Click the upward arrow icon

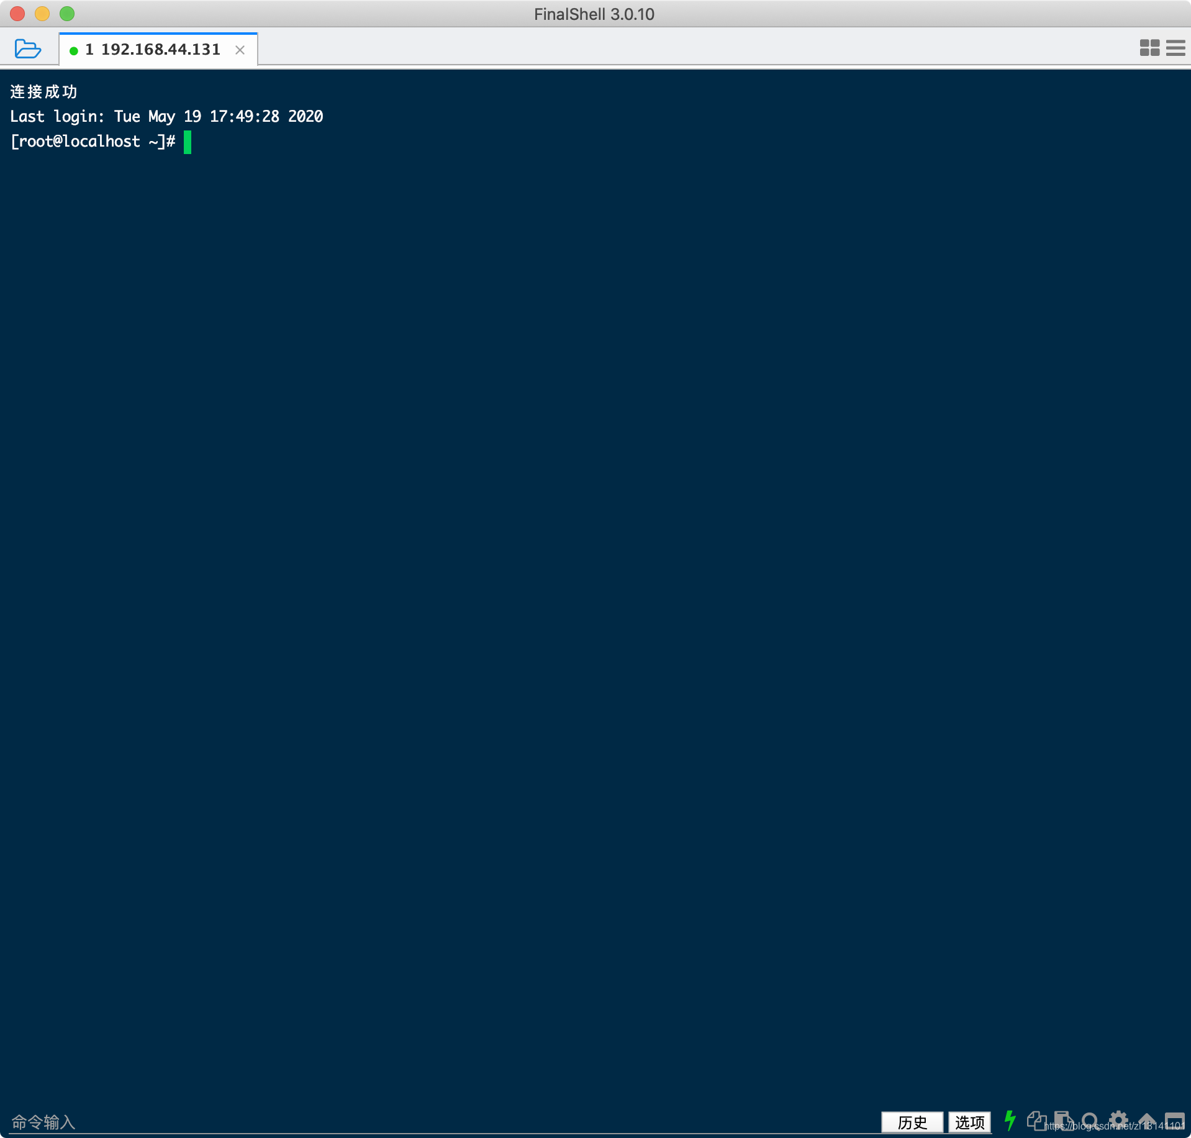1147,1121
